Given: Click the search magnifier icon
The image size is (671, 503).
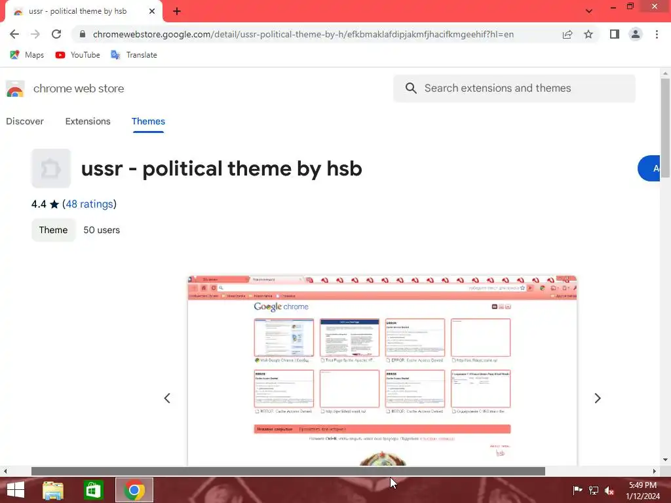Looking at the screenshot, I should [x=411, y=88].
